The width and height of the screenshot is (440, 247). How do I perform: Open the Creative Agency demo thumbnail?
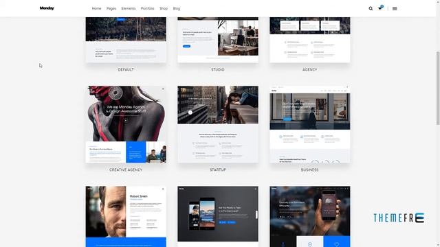point(126,124)
